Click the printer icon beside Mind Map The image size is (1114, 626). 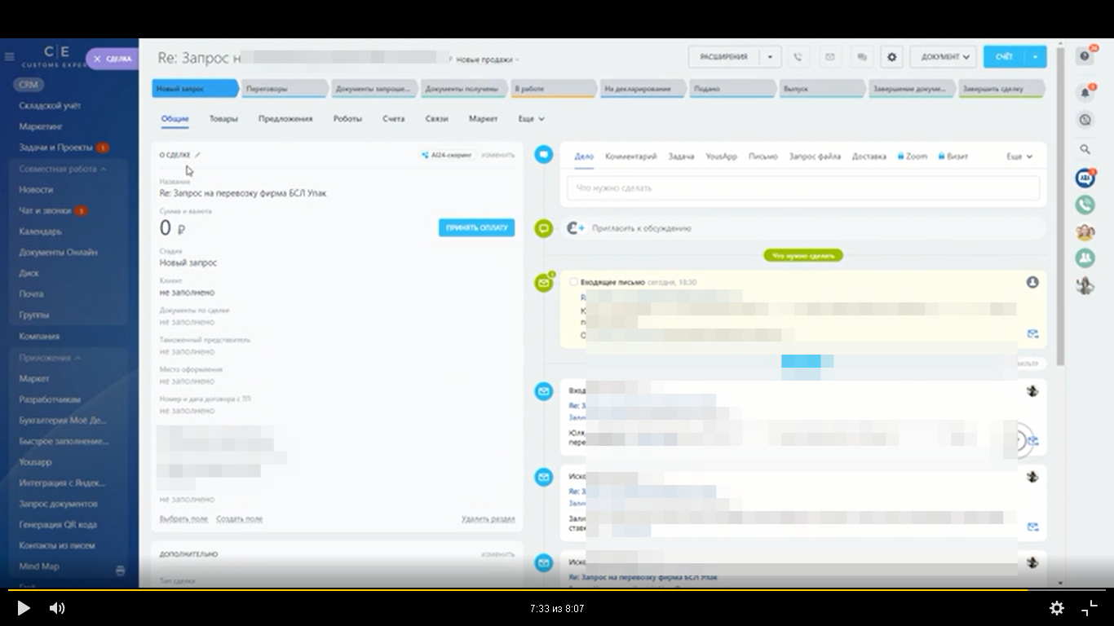click(x=121, y=571)
